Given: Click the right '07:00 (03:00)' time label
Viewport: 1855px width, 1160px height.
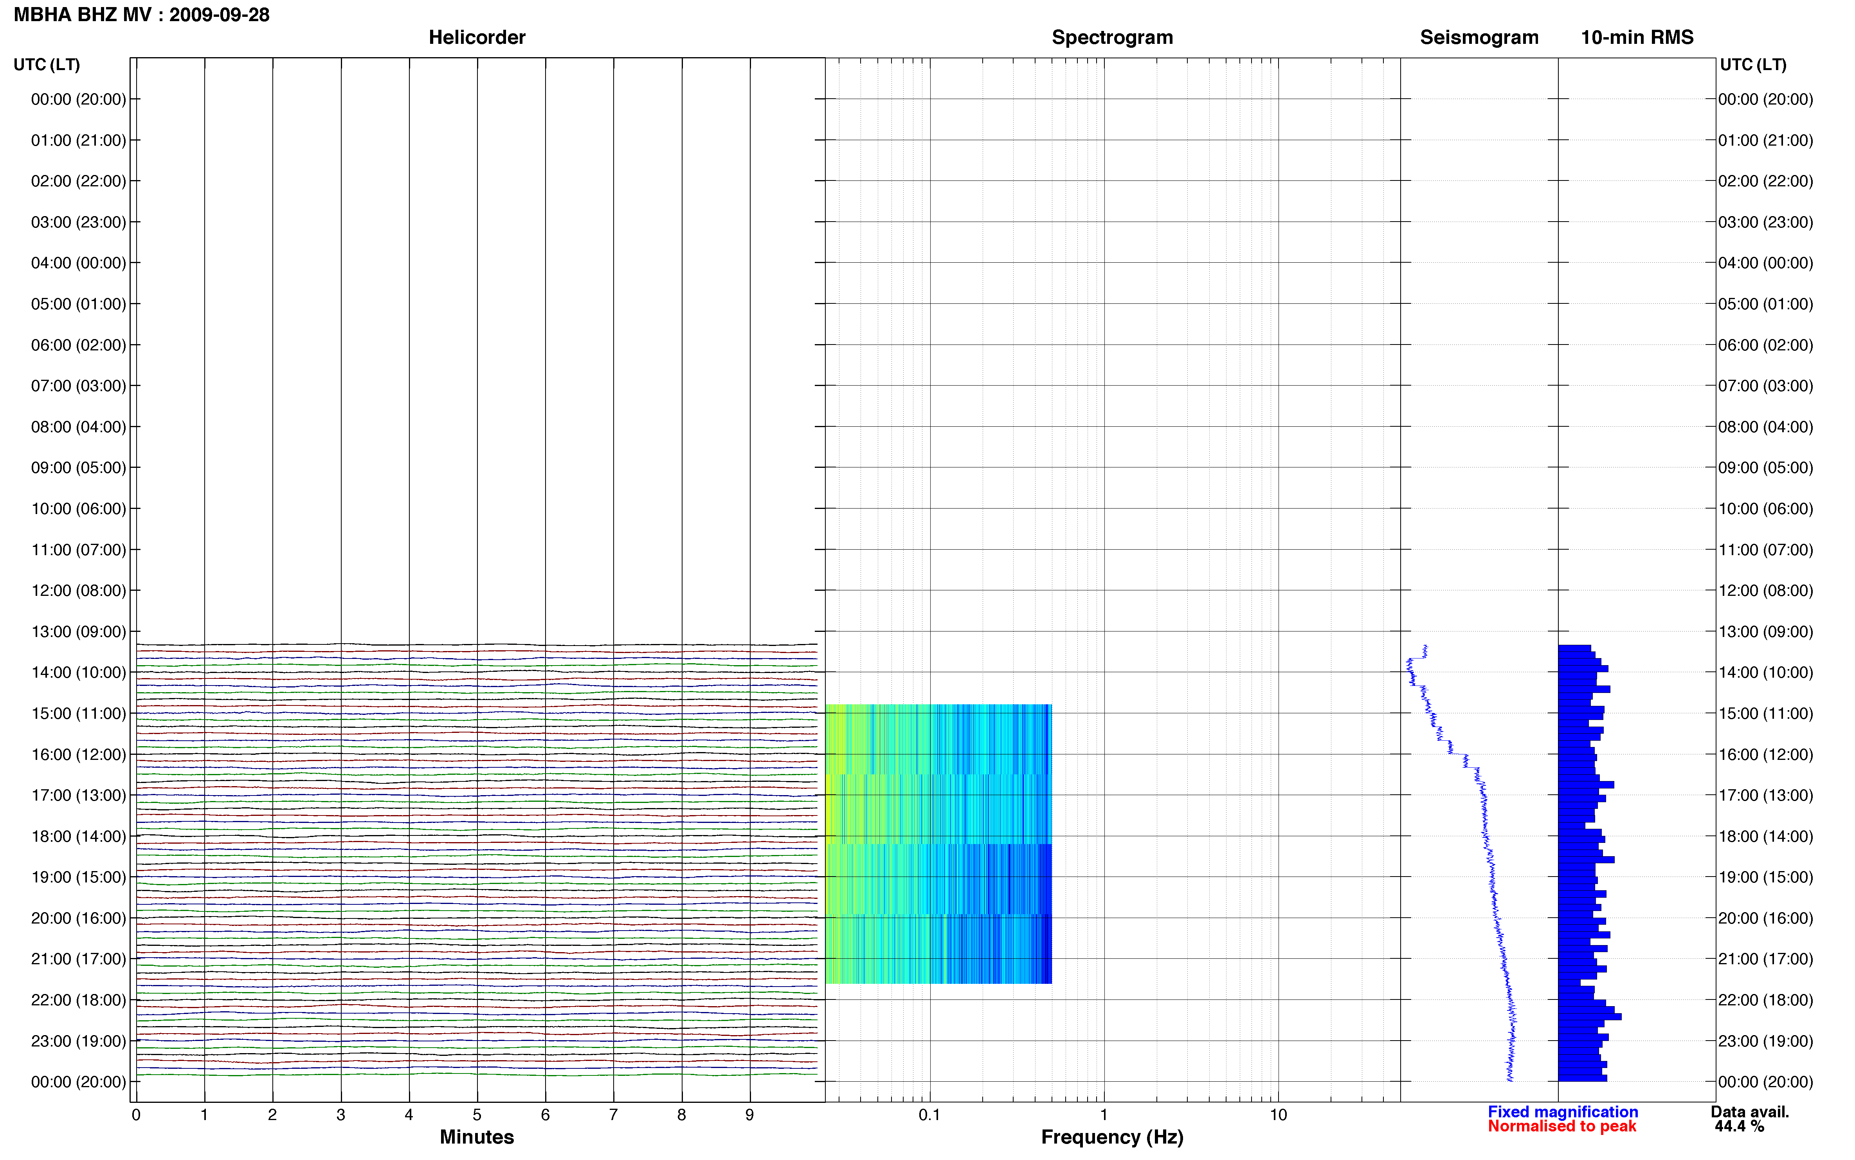Looking at the screenshot, I should click(1765, 386).
